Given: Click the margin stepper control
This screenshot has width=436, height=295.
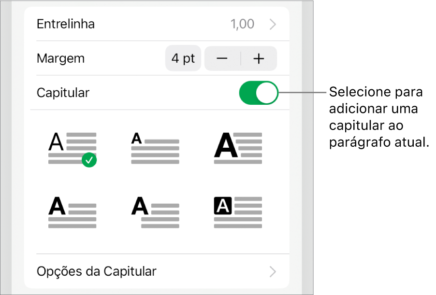Looking at the screenshot, I should 240,58.
